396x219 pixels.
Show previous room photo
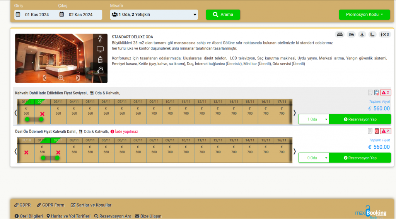(x=45, y=78)
